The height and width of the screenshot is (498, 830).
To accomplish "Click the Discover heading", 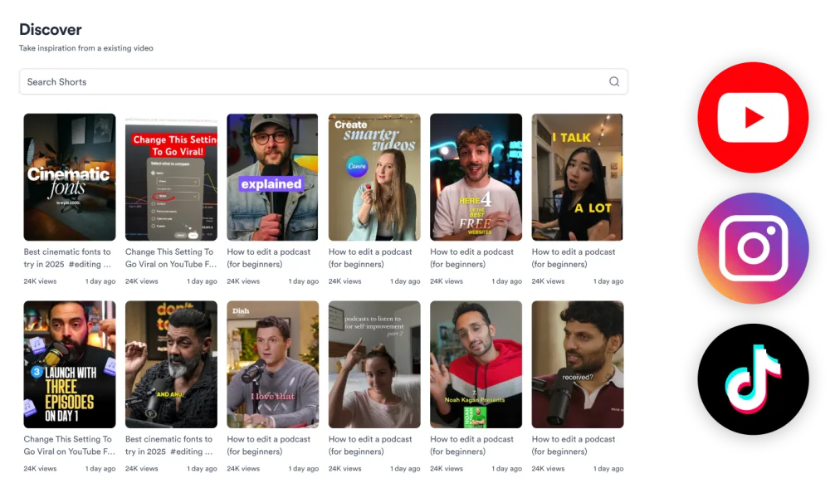I will 51,30.
